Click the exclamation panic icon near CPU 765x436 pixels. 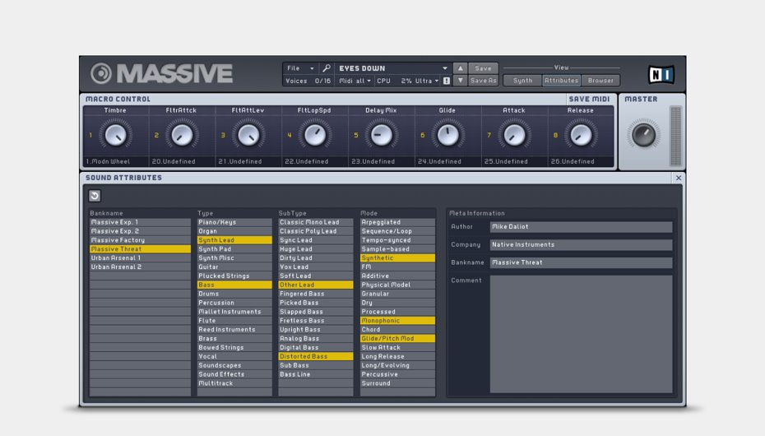click(x=447, y=81)
